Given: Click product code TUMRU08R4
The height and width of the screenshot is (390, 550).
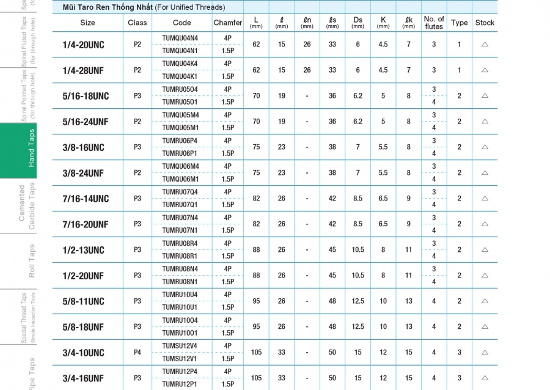Looking at the screenshot, I should [180, 243].
